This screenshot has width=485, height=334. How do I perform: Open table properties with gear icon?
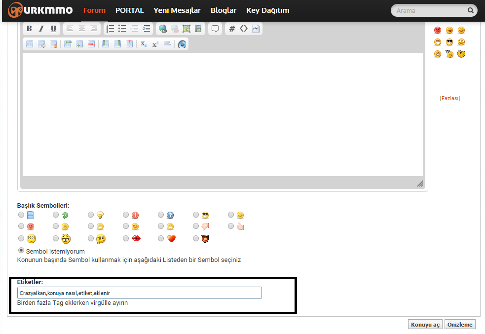click(x=41, y=44)
